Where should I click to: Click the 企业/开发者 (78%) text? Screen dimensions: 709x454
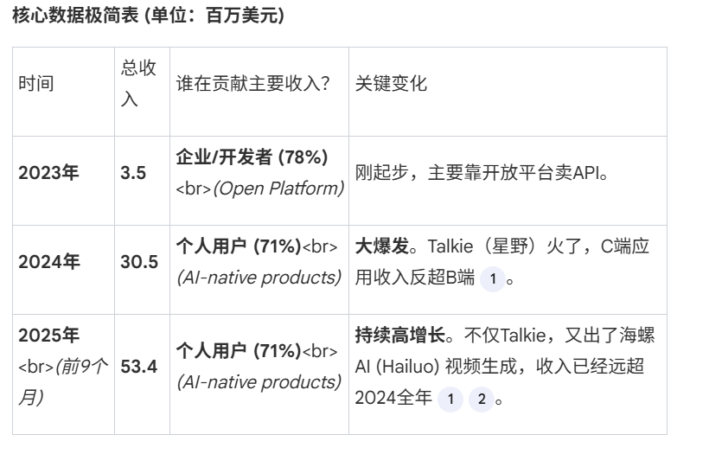pos(252,157)
